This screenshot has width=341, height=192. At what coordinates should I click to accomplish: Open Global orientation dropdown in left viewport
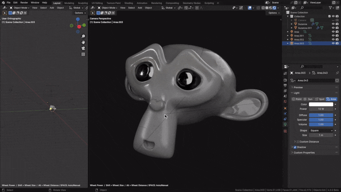(76, 8)
